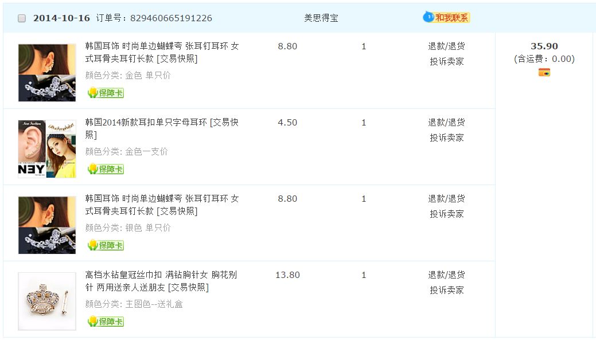Click 投诉卖家 for crown brooch item
The image size is (596, 341).
click(x=446, y=290)
